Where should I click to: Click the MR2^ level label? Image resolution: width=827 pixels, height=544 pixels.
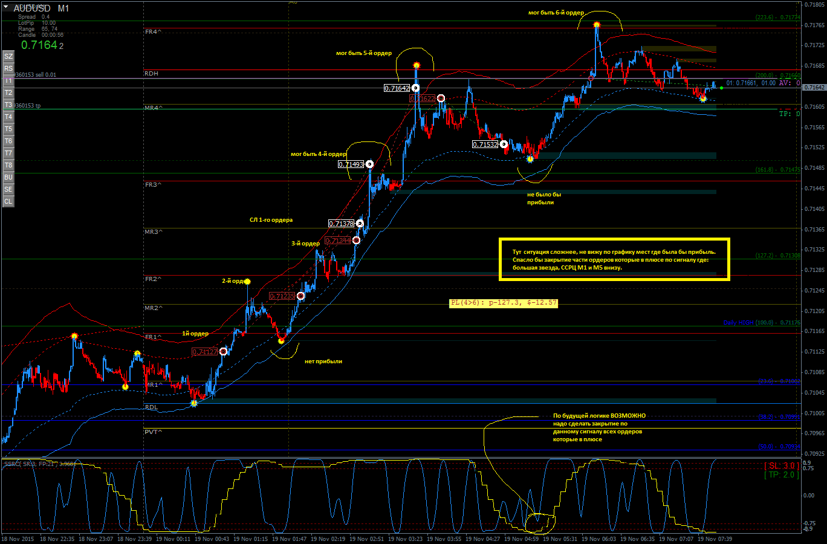[x=154, y=308]
